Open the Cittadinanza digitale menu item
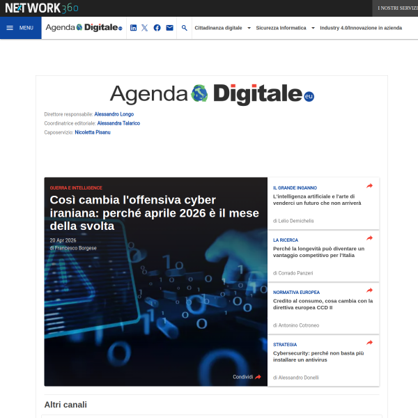 [218, 28]
